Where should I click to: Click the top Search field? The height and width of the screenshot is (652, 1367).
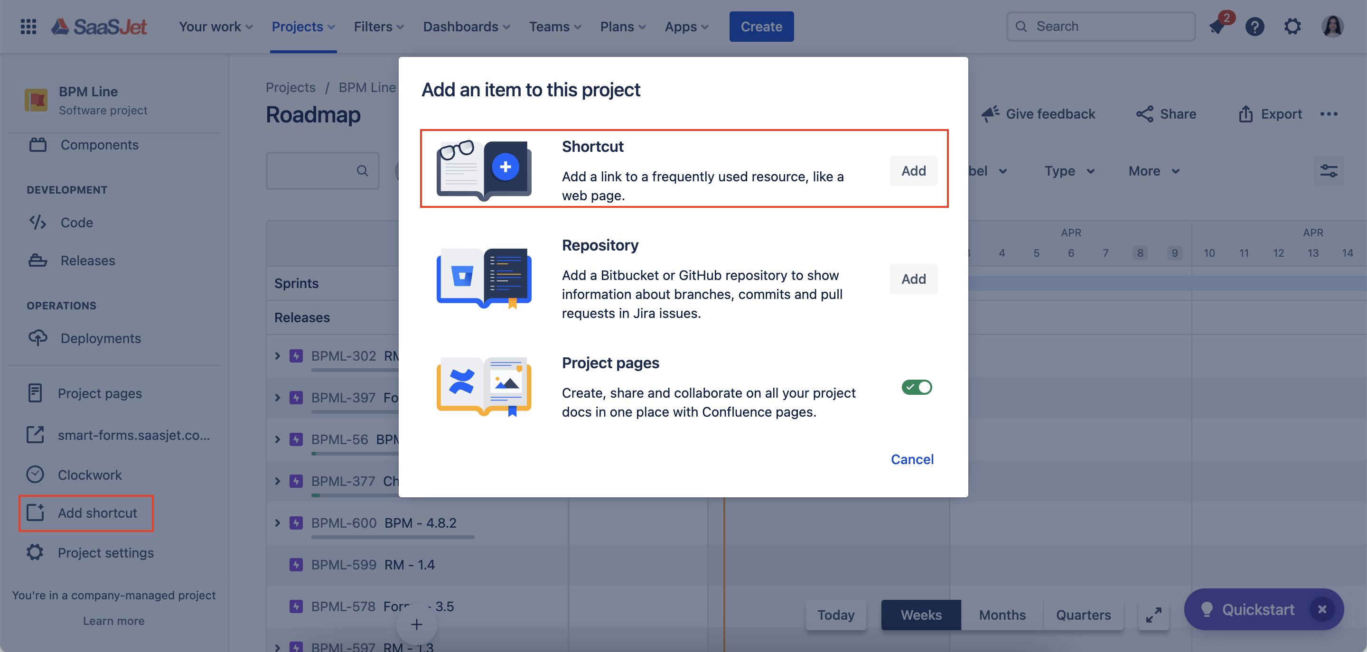tap(1101, 27)
